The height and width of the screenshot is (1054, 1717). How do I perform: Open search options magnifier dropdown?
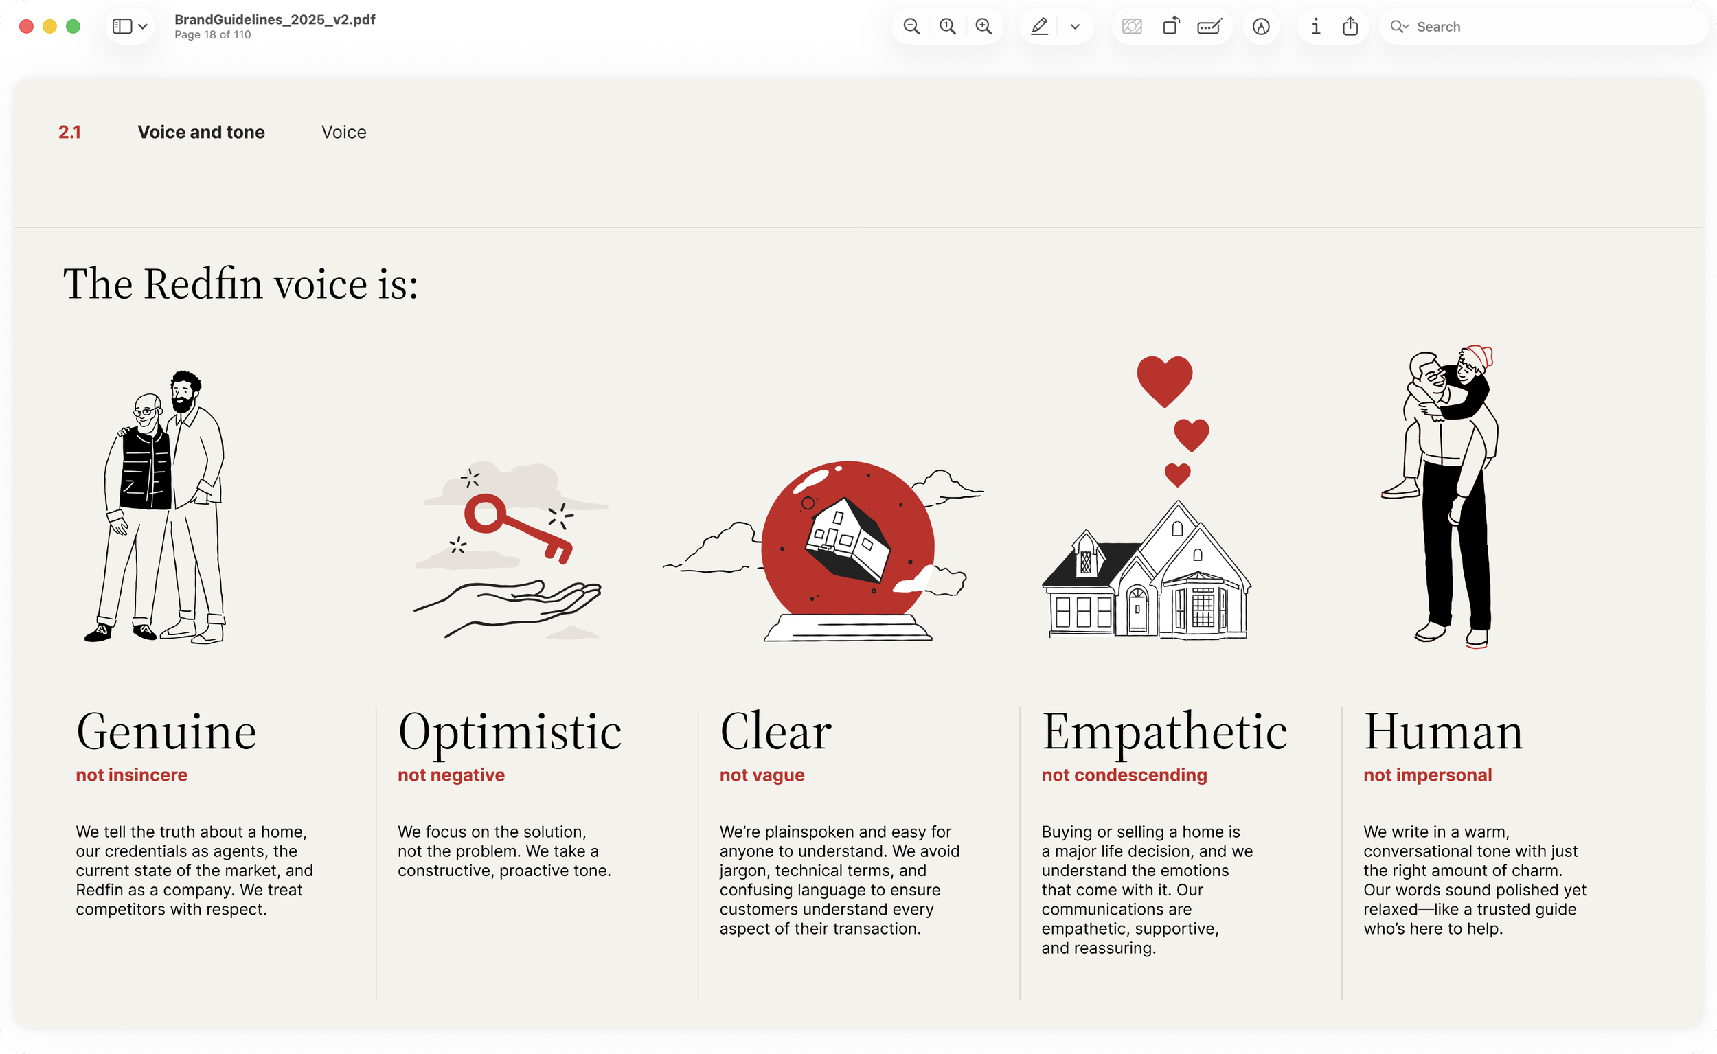pyautogui.click(x=1399, y=27)
